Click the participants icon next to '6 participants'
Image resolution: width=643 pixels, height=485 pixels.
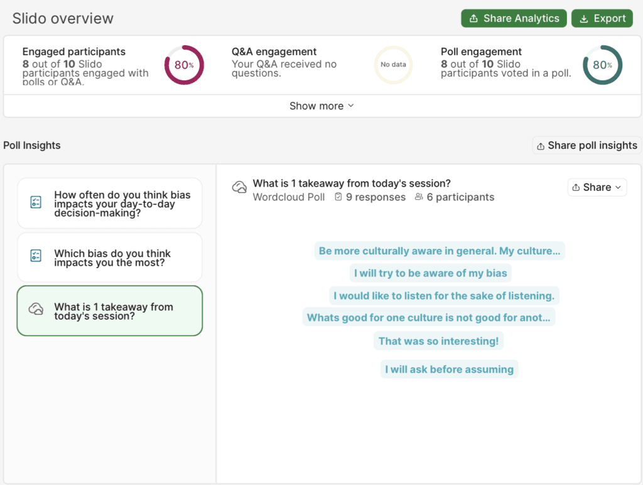418,197
